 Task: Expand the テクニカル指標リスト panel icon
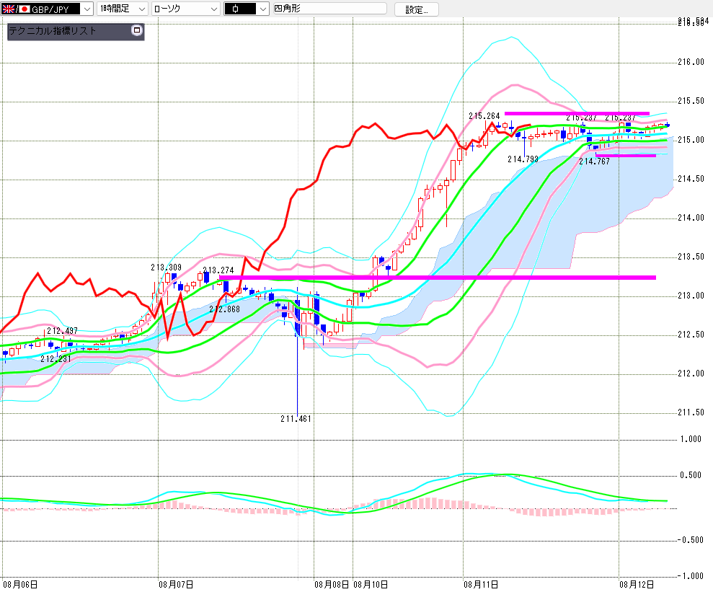pyautogui.click(x=137, y=30)
